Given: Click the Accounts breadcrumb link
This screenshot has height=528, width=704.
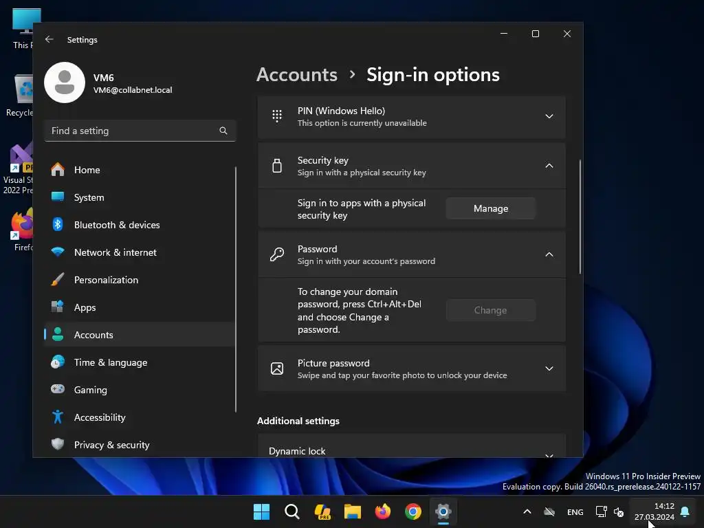Looking at the screenshot, I should coord(297,74).
